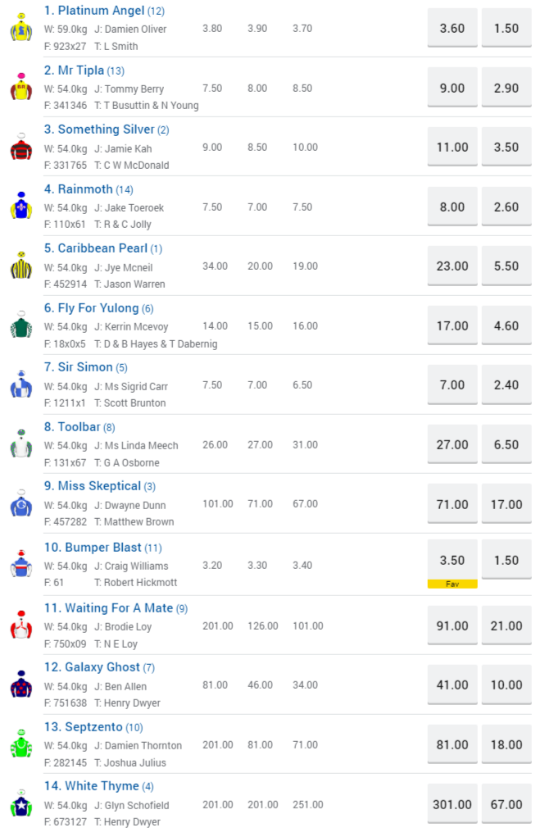
Task: Click Caribbean Pearl's striped silks icon
Action: pos(20,266)
